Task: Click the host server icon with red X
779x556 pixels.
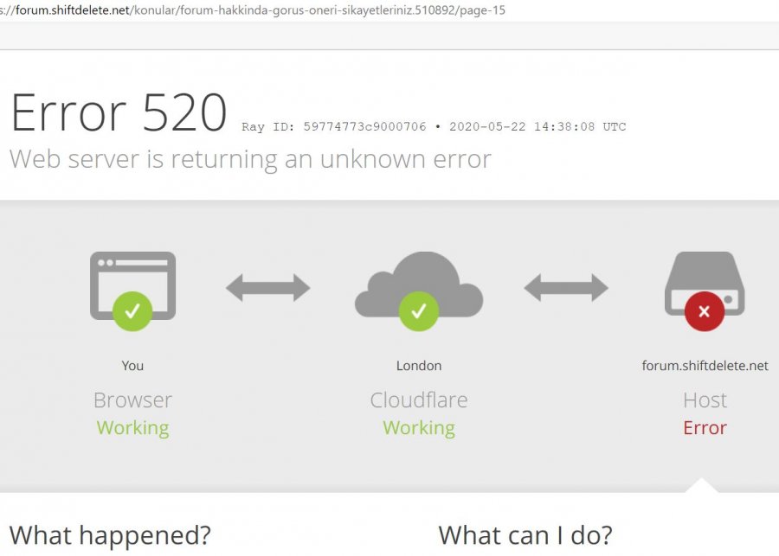Action: tap(705, 291)
